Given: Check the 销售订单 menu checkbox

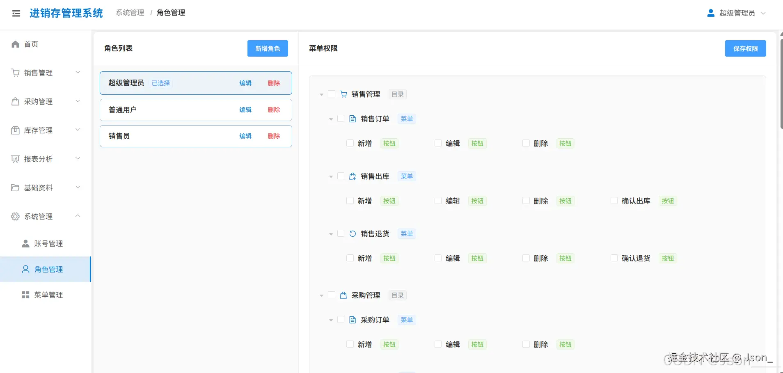Looking at the screenshot, I should tap(341, 119).
